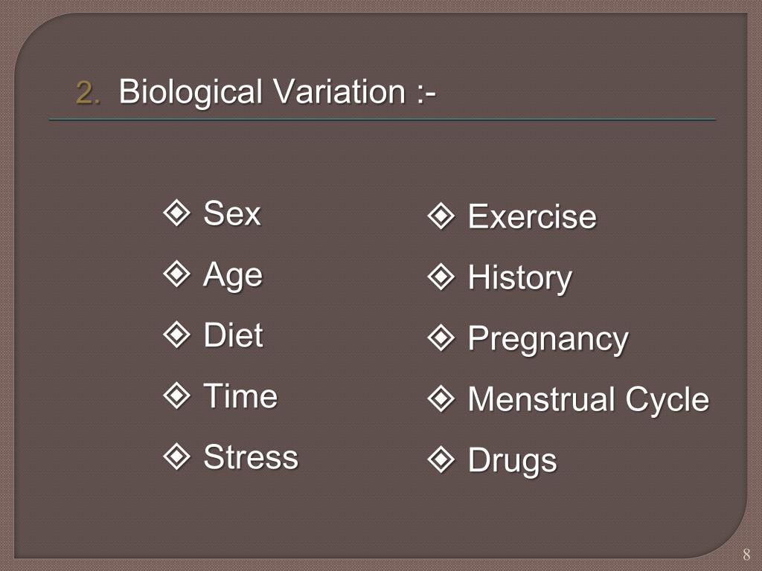Click the word History
Image resolution: width=762 pixels, height=571 pixels.
point(520,279)
